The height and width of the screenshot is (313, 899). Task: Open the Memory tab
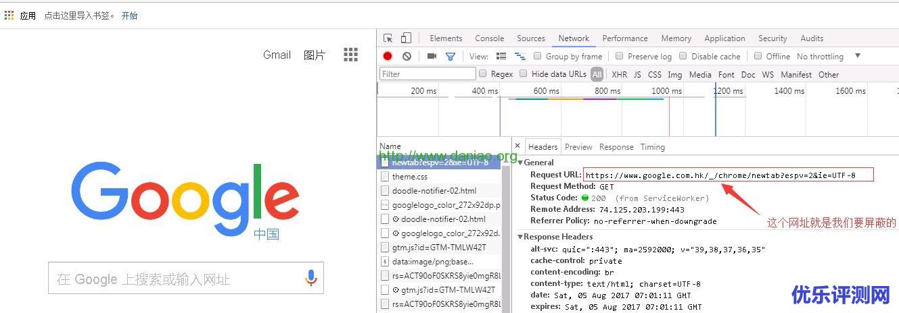676,38
